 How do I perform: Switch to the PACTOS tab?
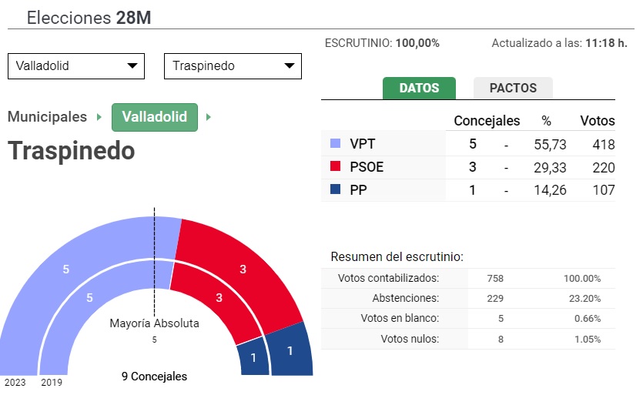[x=513, y=88]
